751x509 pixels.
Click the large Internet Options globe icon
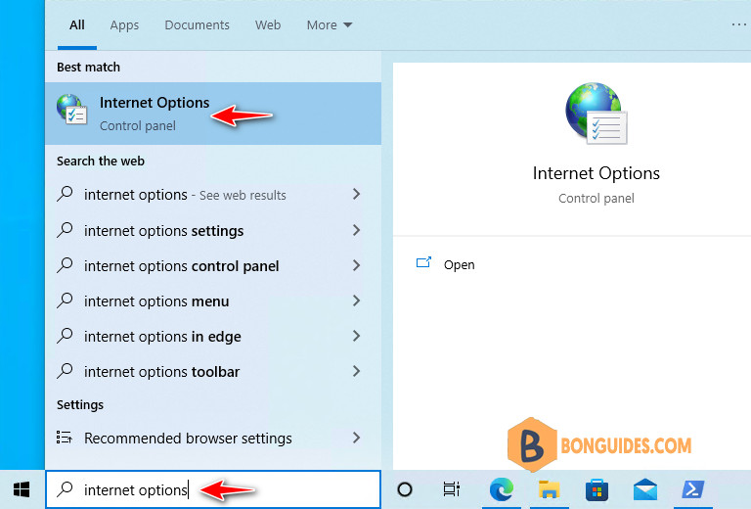click(596, 114)
